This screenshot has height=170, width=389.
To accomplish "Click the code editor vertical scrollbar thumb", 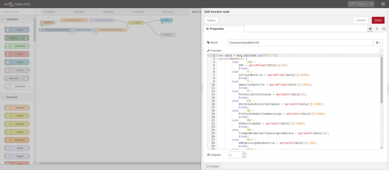I will (x=382, y=80).
